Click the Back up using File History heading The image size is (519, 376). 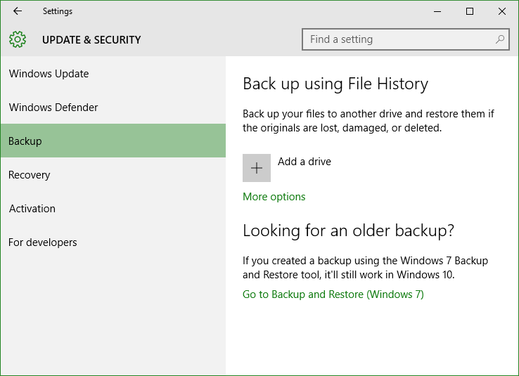(x=335, y=84)
